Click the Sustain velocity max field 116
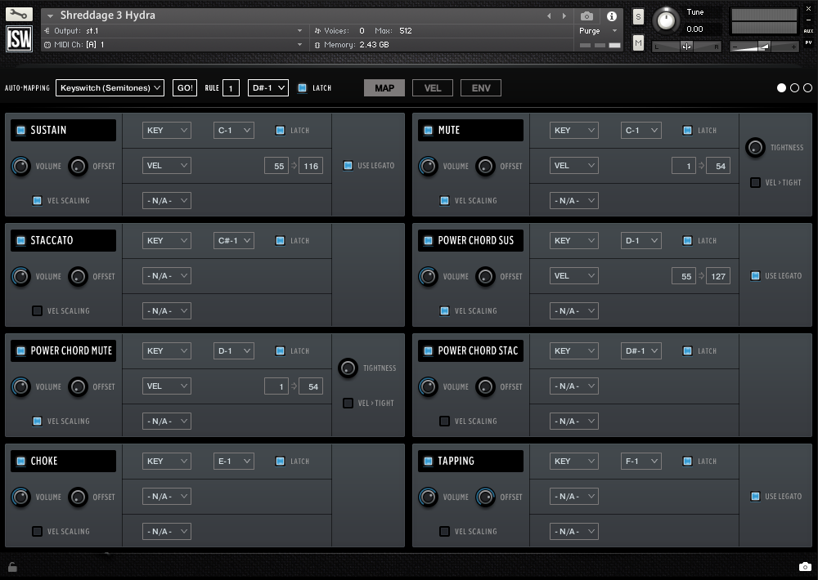Screen dimensions: 818x580 tap(311, 166)
